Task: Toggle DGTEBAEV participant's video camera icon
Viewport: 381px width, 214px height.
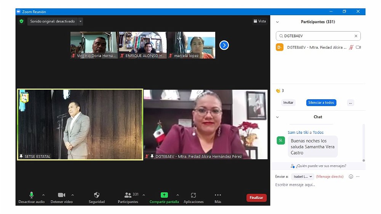Action: [x=358, y=48]
